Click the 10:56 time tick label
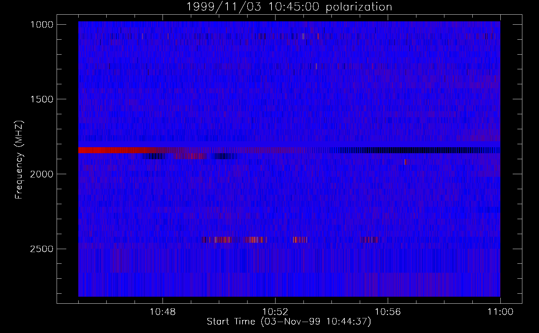This screenshot has height=333, width=539. click(x=388, y=312)
